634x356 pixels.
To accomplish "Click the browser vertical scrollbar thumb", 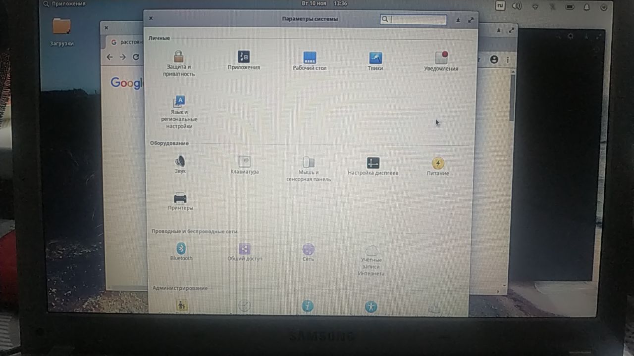I will (x=513, y=97).
